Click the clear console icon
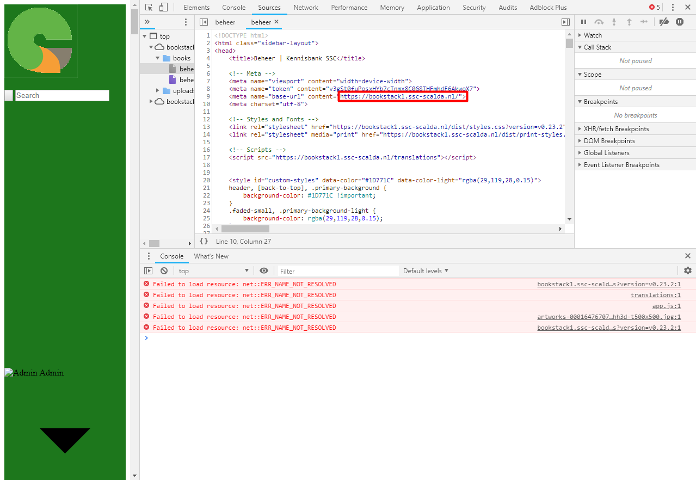Screen dimensions: 696x480 [x=163, y=270]
